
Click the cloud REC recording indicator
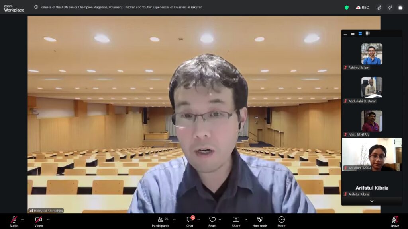(x=362, y=7)
